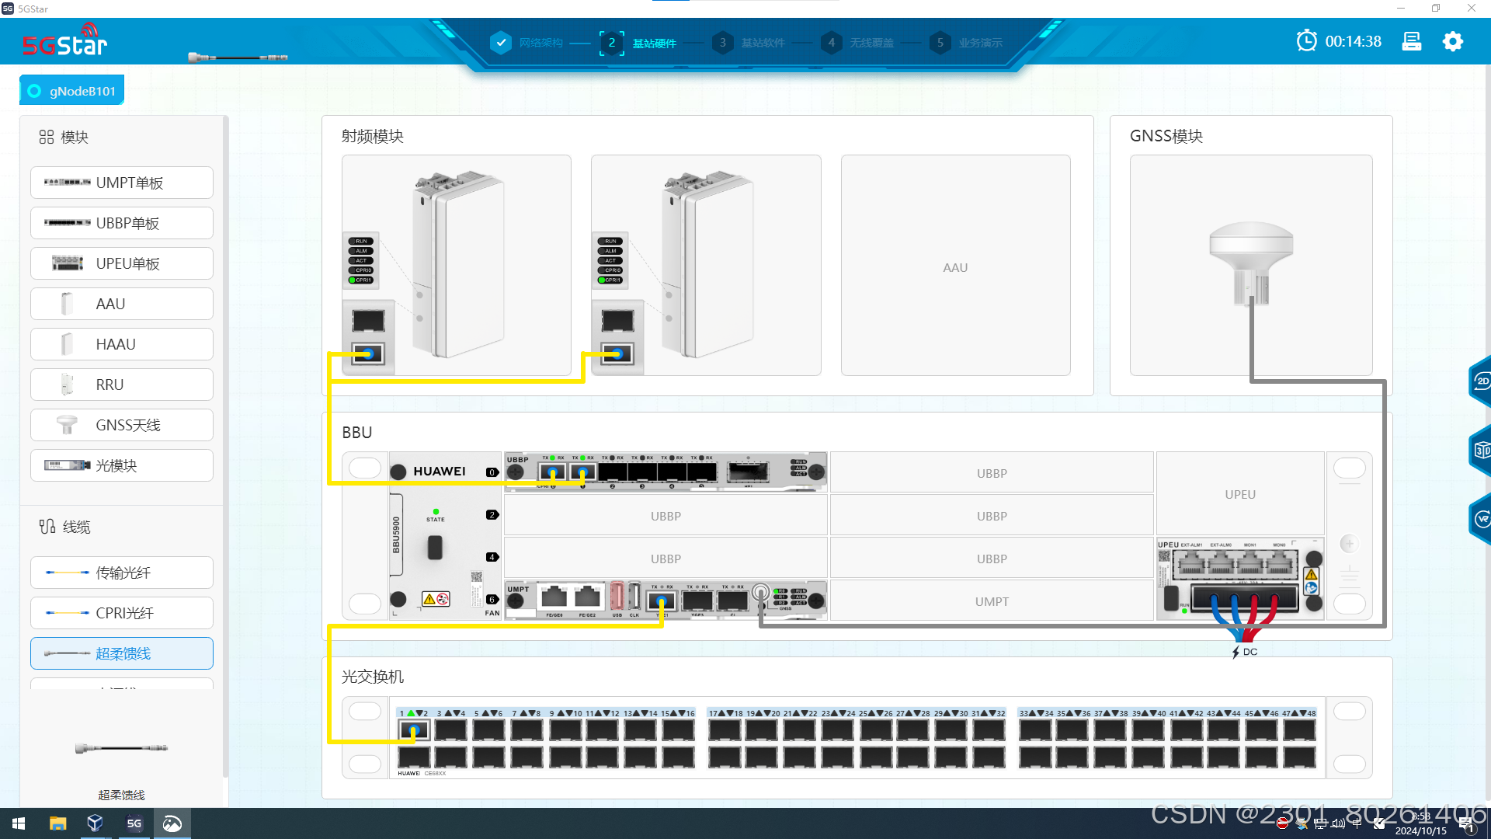The height and width of the screenshot is (839, 1491).
Task: Select the gNodeB101 node radio button
Action: (34, 91)
